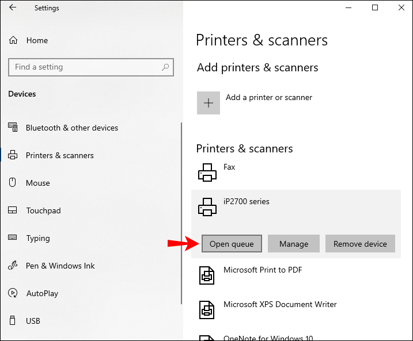Click the Manage button
The image size is (413, 341).
[x=294, y=244]
